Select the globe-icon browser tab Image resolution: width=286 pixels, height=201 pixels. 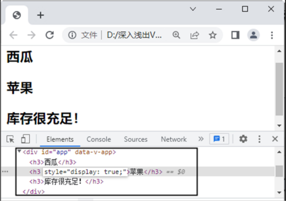pyautogui.click(x=17, y=15)
